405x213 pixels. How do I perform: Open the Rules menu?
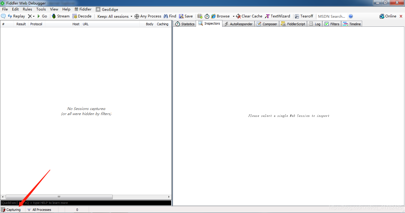coord(27,9)
